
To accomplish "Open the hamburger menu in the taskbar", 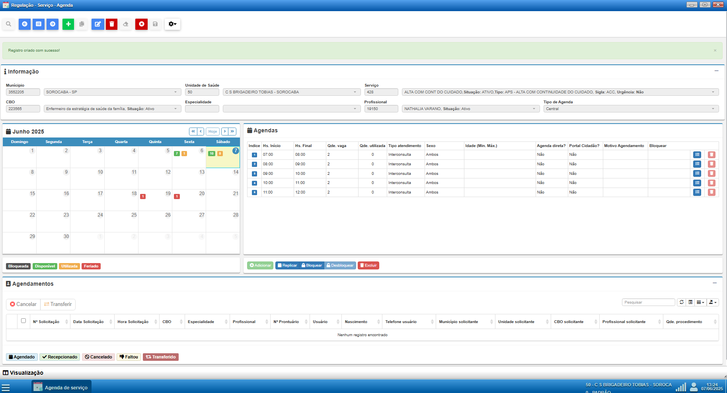I will pyautogui.click(x=6, y=387).
